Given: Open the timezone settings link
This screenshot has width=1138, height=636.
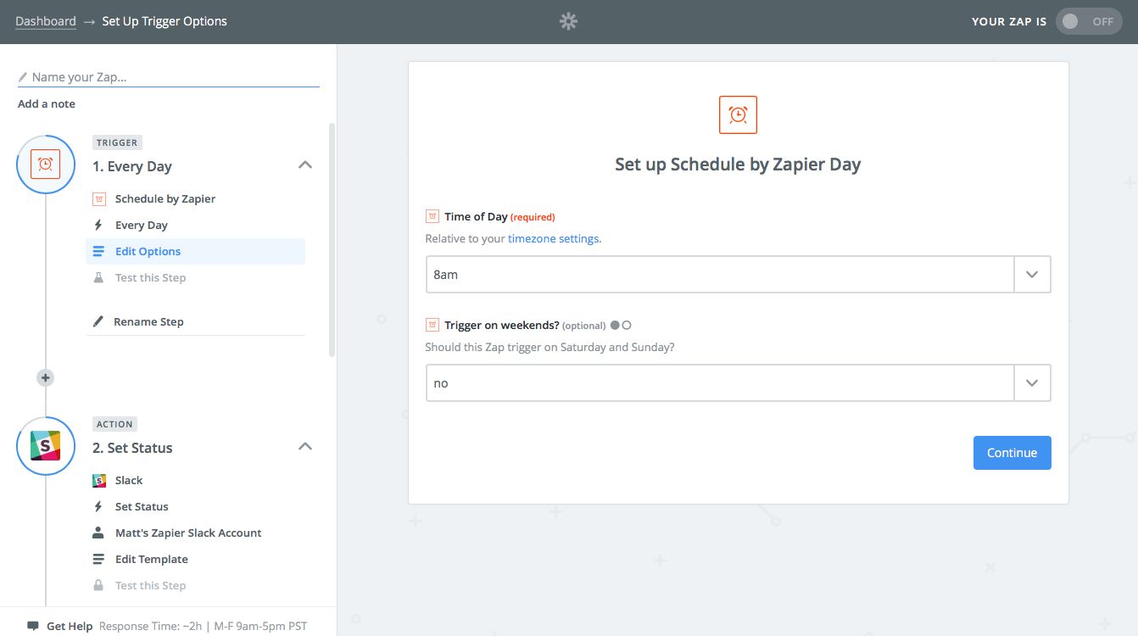Looking at the screenshot, I should click(554, 238).
